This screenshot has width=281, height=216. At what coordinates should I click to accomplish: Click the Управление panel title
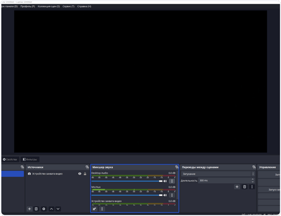[x=268, y=167]
